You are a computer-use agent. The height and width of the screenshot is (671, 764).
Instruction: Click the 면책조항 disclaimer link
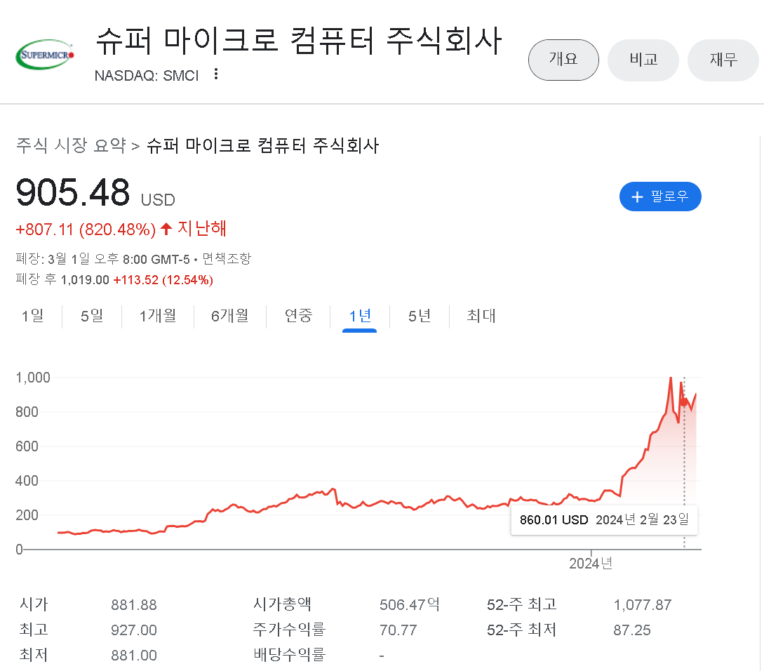pos(227,258)
